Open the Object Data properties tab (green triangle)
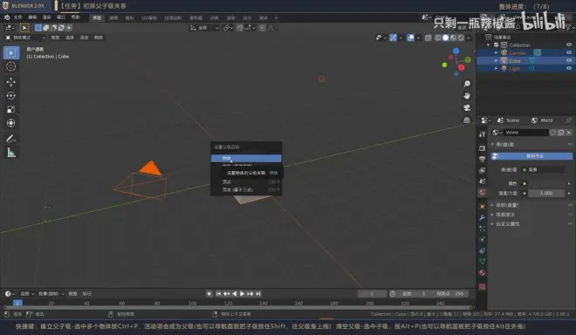This screenshot has height=335, width=576. (x=483, y=262)
